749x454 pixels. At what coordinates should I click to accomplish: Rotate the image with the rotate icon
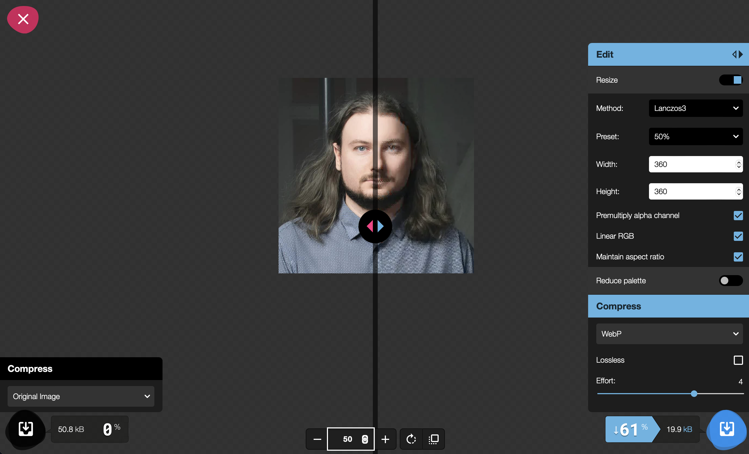click(x=411, y=439)
